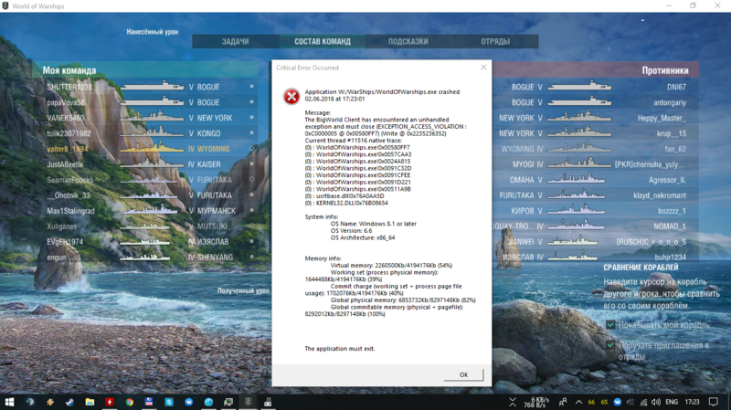The image size is (731, 410).
Task: Open the People icon in the taskbar
Action: pos(563,402)
